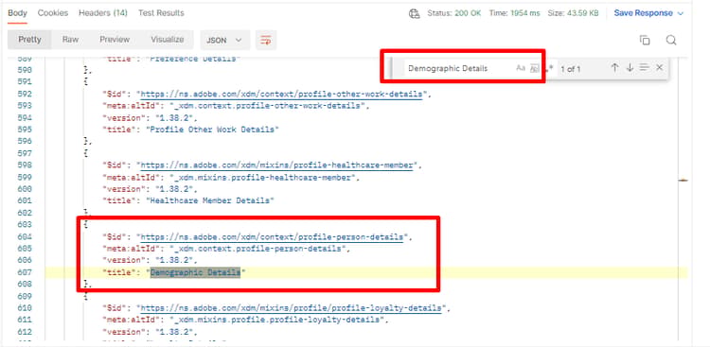This screenshot has width=710, height=347.
Task: Open the profile-loyalty-details URL link
Action: (291, 308)
